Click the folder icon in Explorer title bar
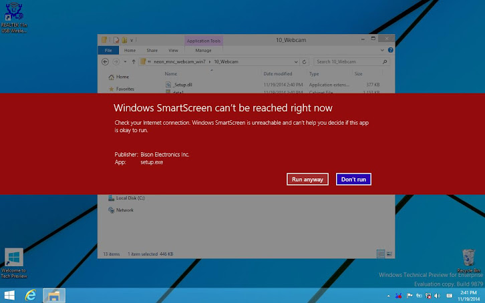This screenshot has height=303, width=485. click(x=104, y=40)
